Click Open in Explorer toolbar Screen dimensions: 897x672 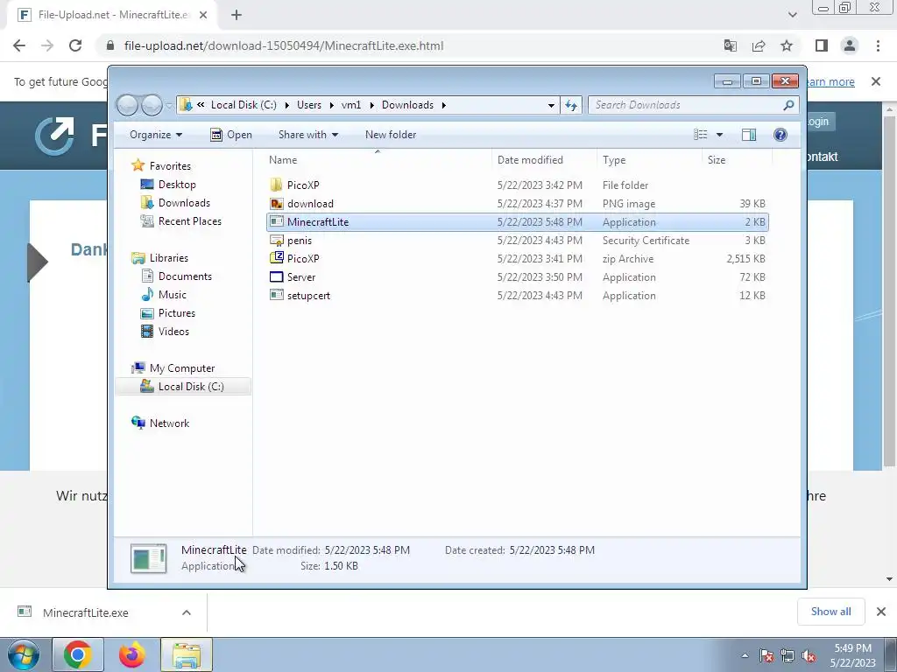click(231, 135)
